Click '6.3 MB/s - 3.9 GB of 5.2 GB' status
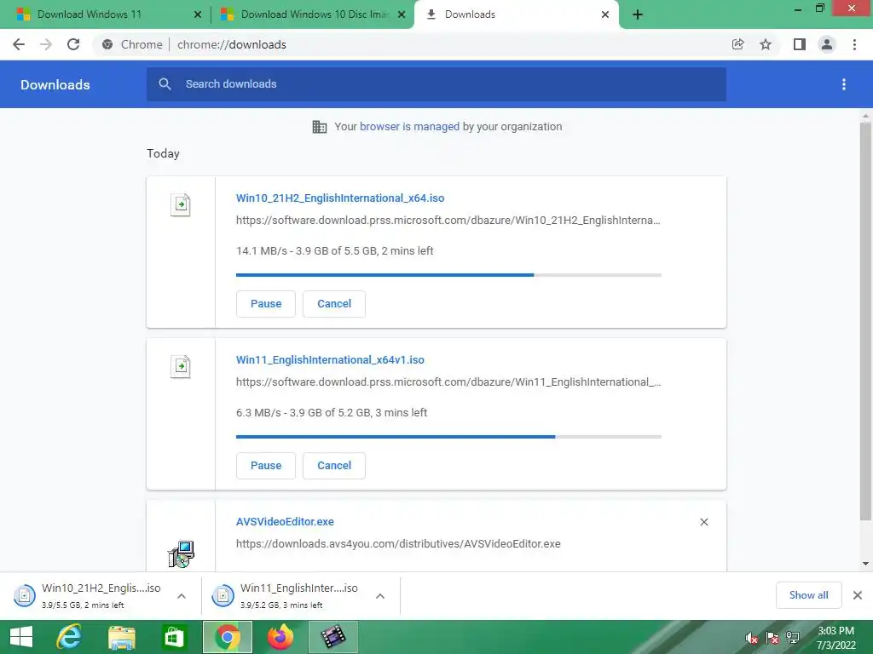Image resolution: width=873 pixels, height=654 pixels. 332,413
